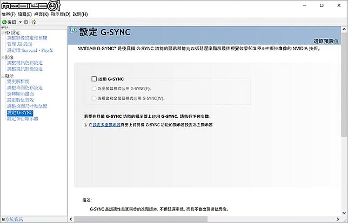Screen dimensions: 348x223
Task: Select 調整桌面色彩設定 tree item
Action: (25, 87)
